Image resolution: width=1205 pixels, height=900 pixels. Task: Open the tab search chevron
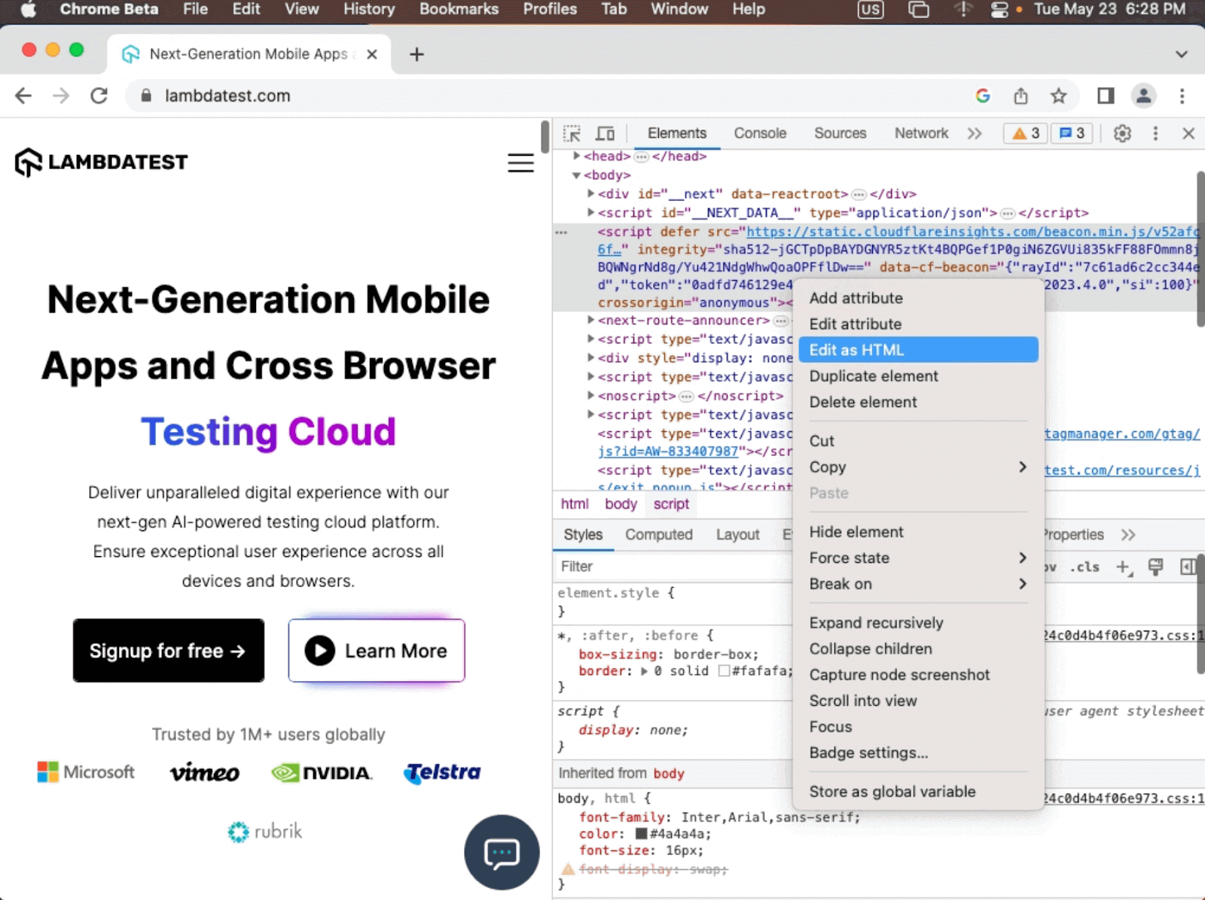click(x=1182, y=54)
